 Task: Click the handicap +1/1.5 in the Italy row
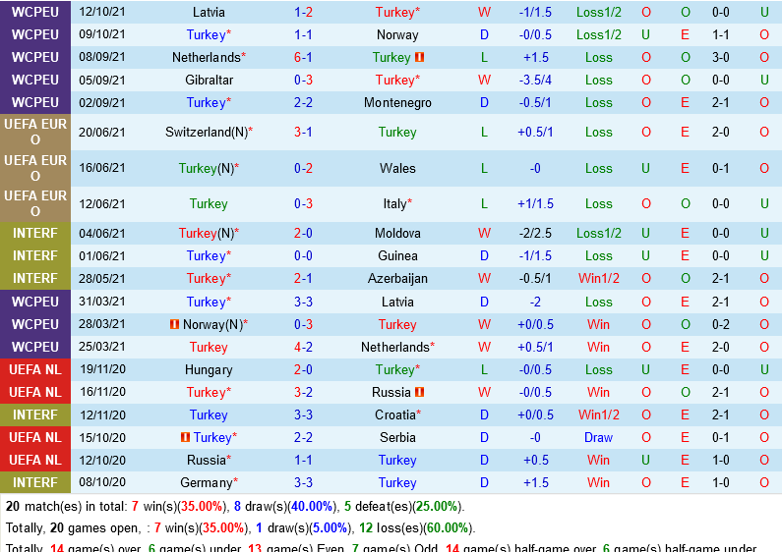pos(535,203)
